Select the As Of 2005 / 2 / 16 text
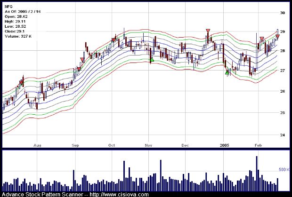 23,12
